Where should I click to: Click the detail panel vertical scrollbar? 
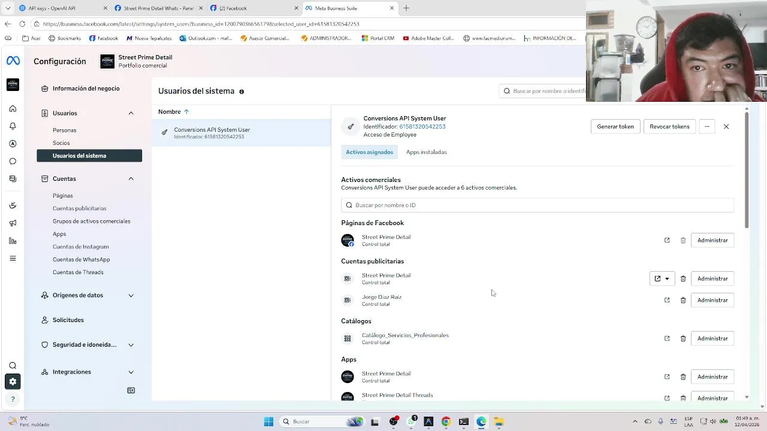click(747, 169)
